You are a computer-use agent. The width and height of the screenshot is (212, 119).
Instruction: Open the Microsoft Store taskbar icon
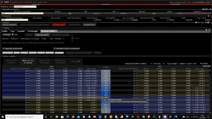pos(62,117)
